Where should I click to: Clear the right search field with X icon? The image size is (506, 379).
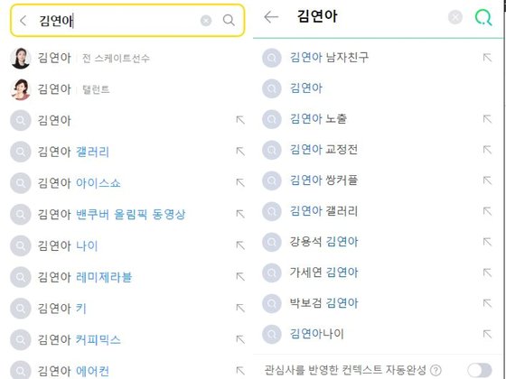coord(455,17)
